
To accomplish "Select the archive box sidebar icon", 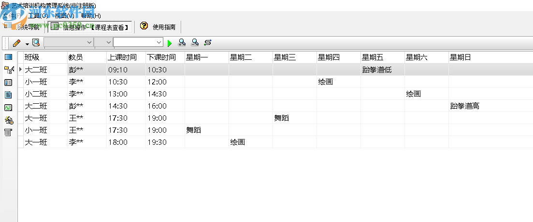I will coord(9,132).
